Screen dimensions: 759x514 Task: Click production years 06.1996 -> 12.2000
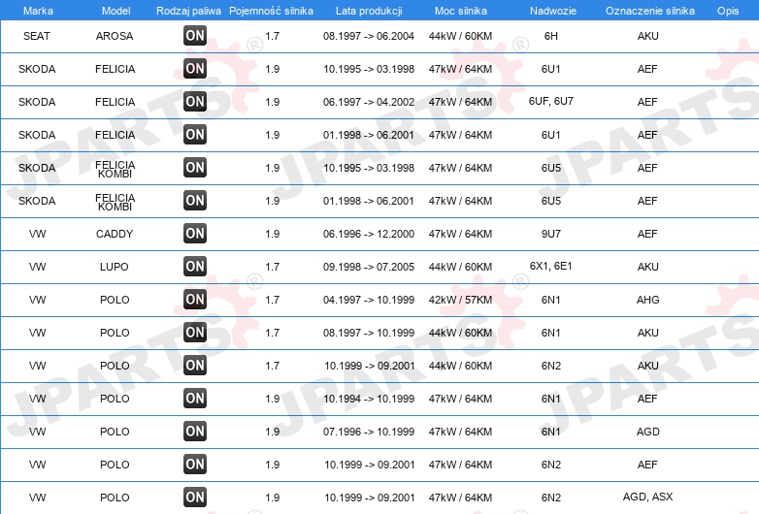369,234
